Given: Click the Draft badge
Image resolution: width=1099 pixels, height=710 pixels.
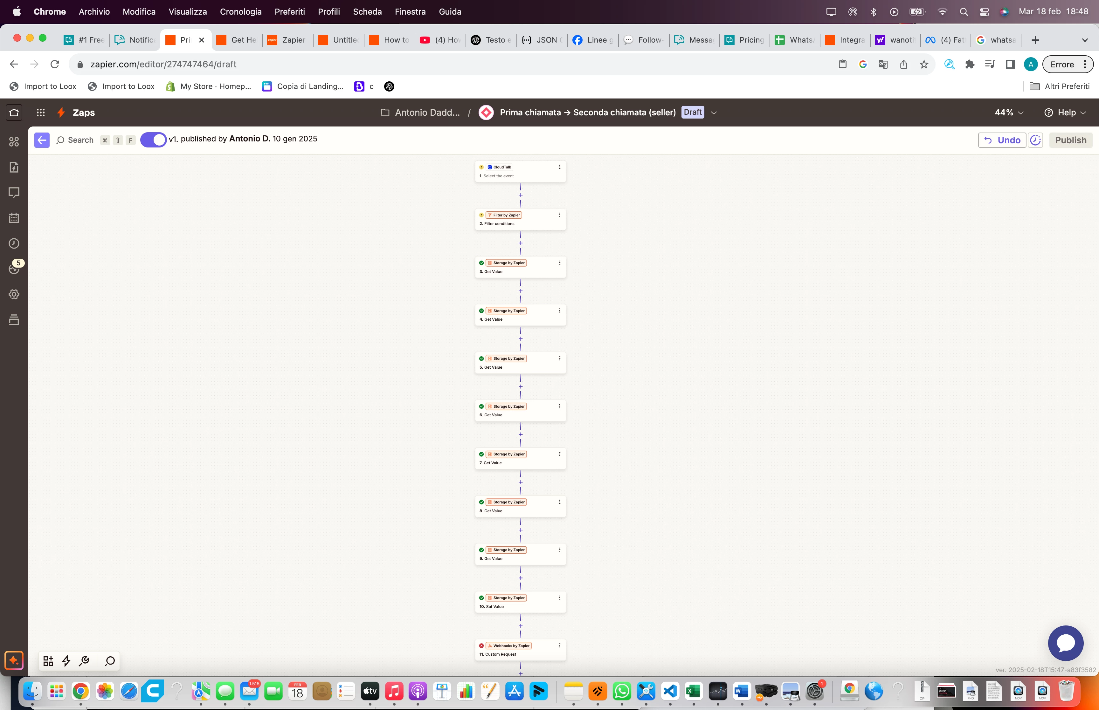Looking at the screenshot, I should tap(693, 112).
